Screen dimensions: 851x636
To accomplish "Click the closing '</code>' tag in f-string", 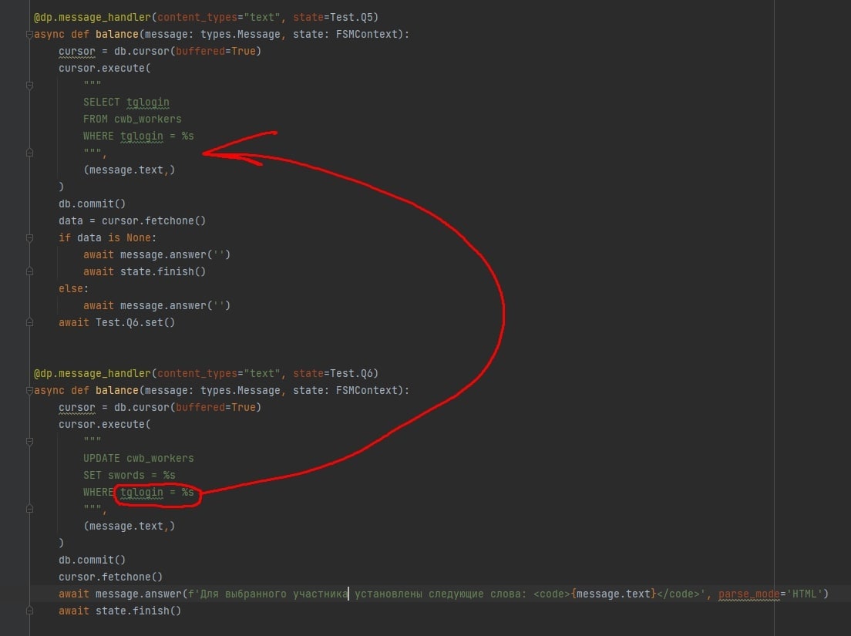I will click(678, 594).
